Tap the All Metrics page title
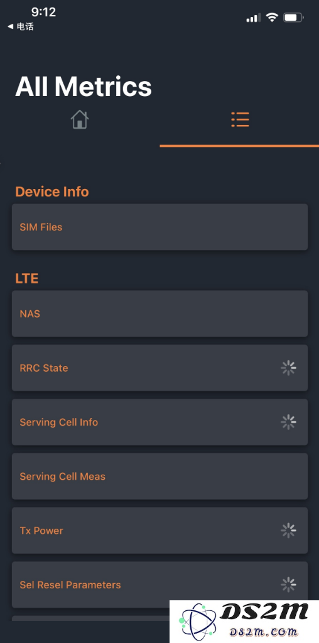The image size is (319, 643). 84,87
